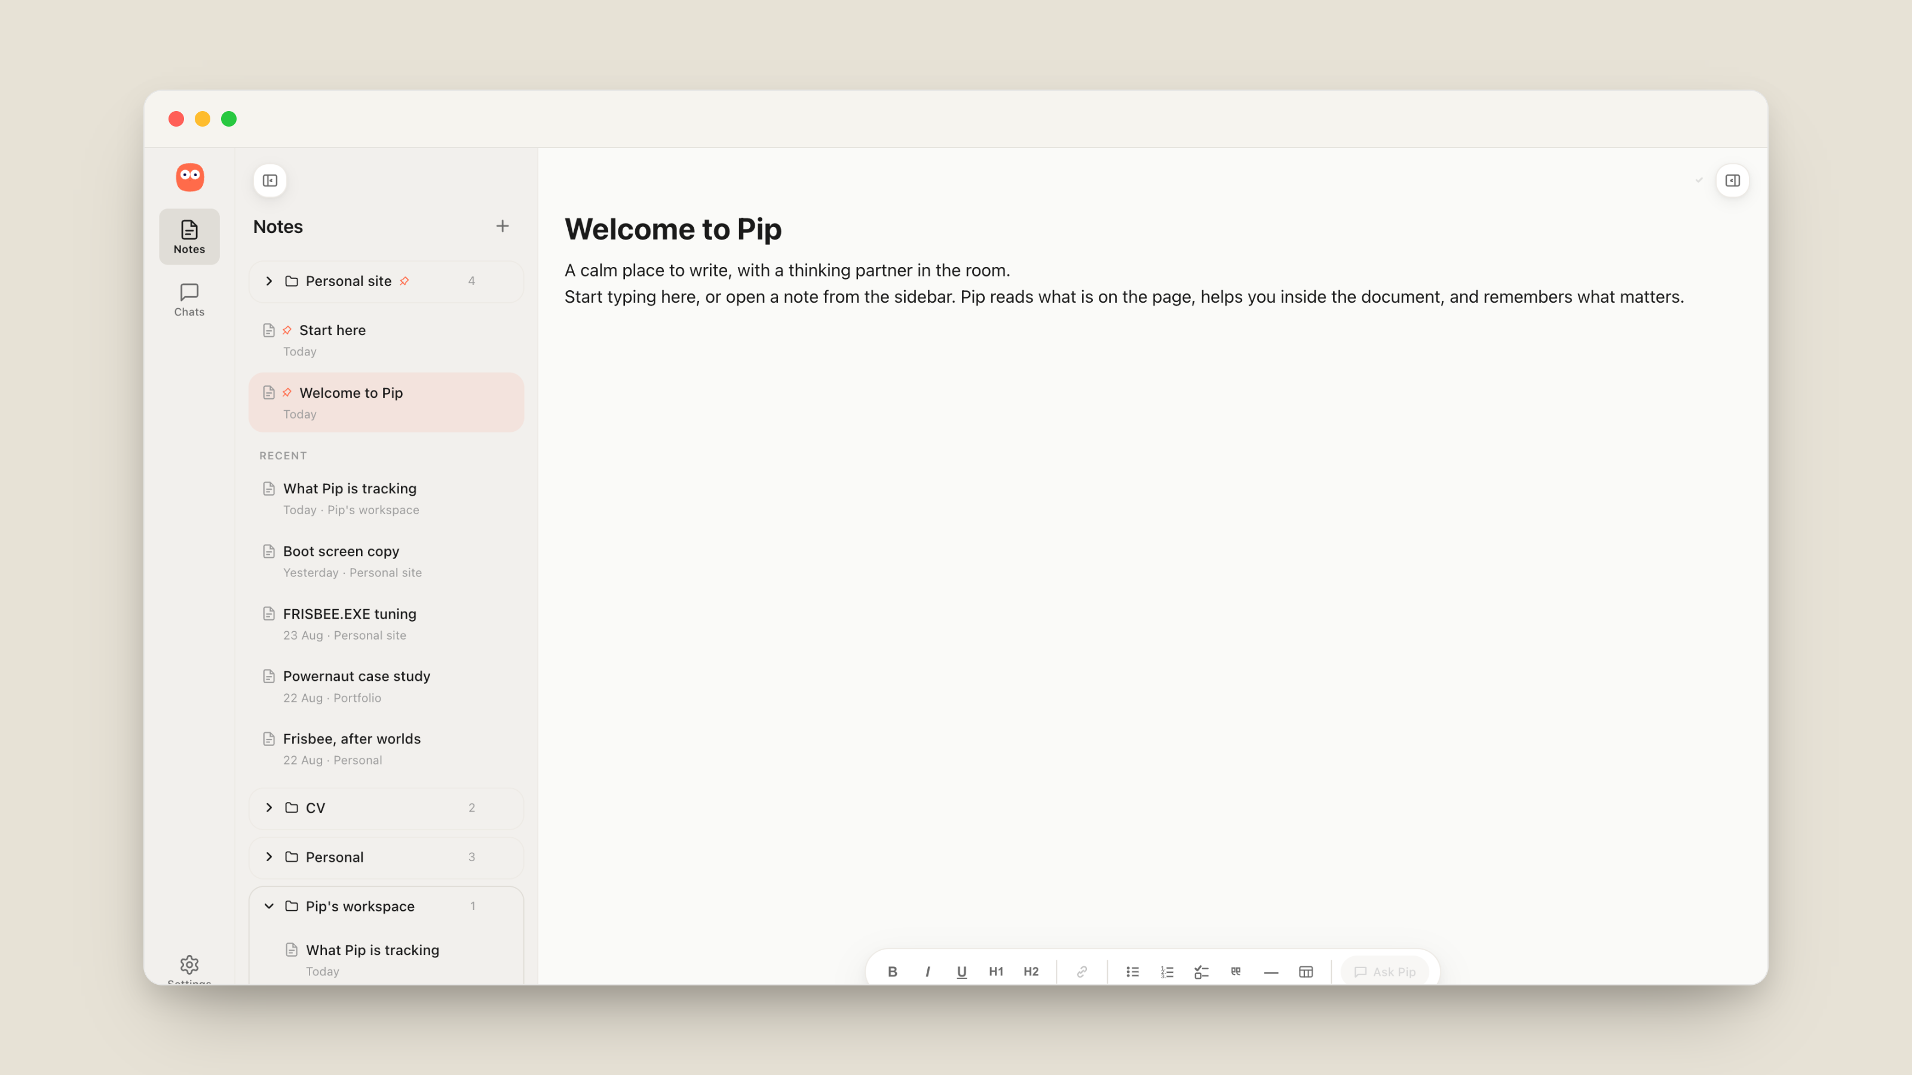This screenshot has width=1912, height=1075.
Task: Click the pin icon on Welcome to Pip
Action: pos(287,392)
